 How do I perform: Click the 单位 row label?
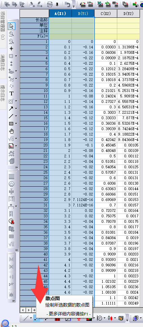(34, 26)
